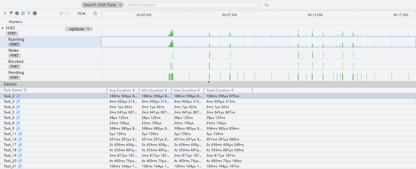The image size is (416, 169).
Task: Zoom out with the minus circle icon
Action: (67, 13)
